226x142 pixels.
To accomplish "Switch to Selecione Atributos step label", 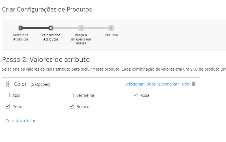I will tap(21, 37).
